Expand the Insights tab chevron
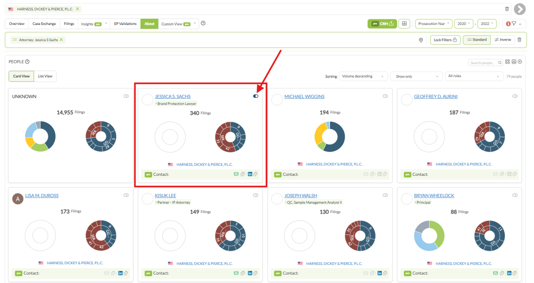 tap(106, 23)
